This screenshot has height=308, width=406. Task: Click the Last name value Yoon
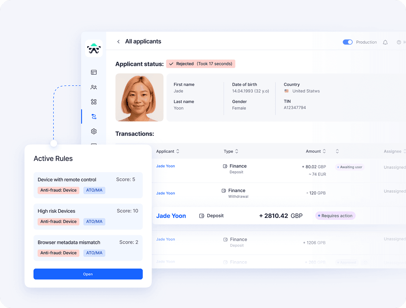click(x=179, y=108)
